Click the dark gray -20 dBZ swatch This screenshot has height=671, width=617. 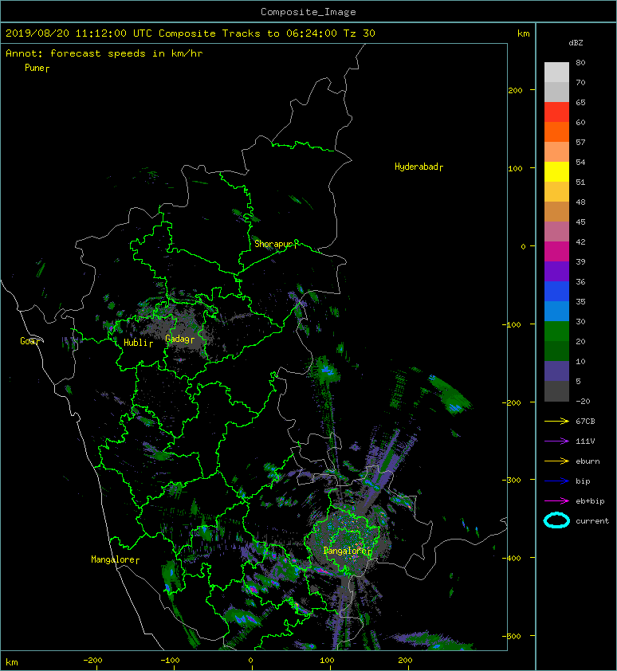[x=556, y=391]
